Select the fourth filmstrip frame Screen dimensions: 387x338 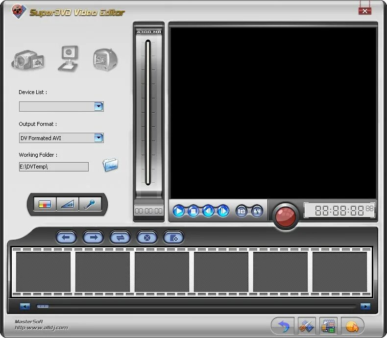coord(221,272)
